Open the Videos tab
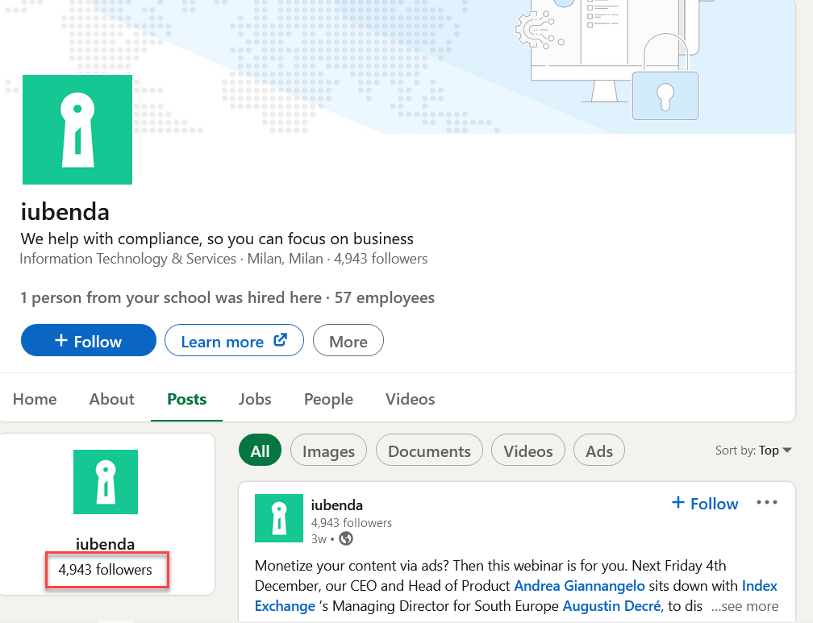813x623 pixels. [410, 399]
